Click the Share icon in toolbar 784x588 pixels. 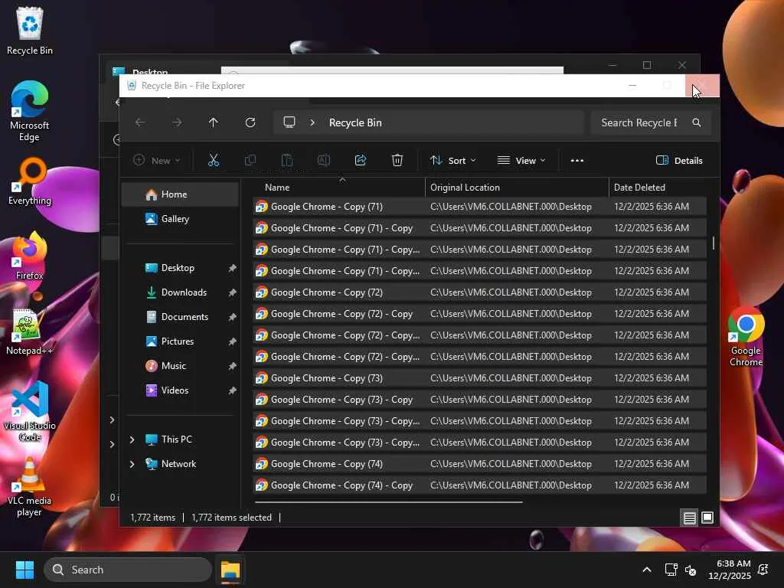(x=361, y=160)
